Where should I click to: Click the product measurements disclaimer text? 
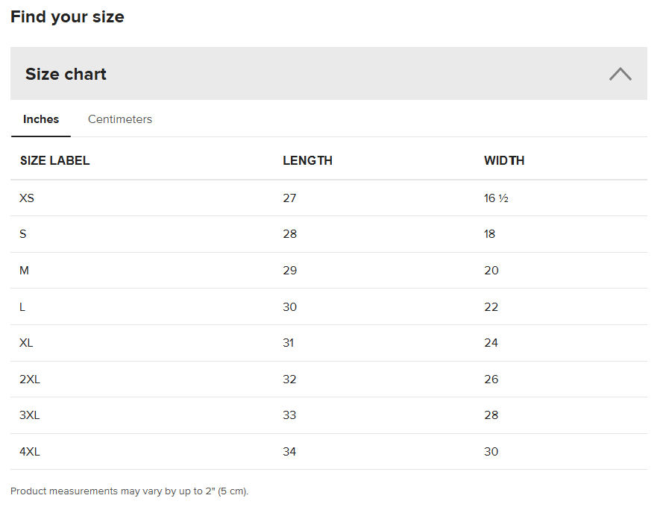pos(129,491)
